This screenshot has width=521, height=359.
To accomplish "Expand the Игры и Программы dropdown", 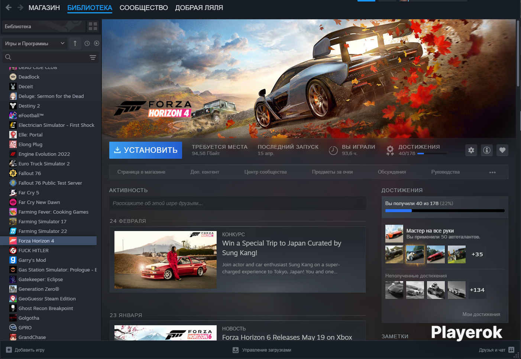I will (x=35, y=43).
